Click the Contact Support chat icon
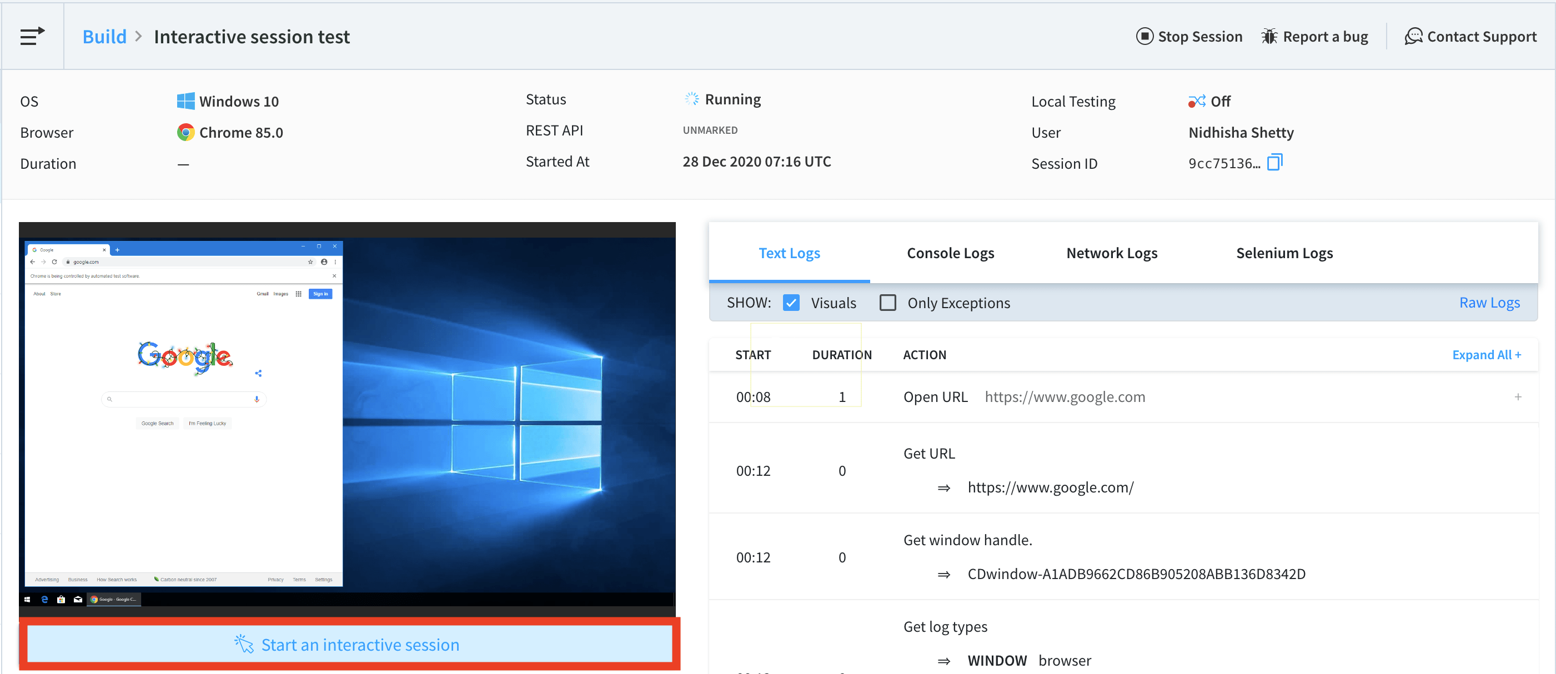The height and width of the screenshot is (674, 1556). (1413, 36)
